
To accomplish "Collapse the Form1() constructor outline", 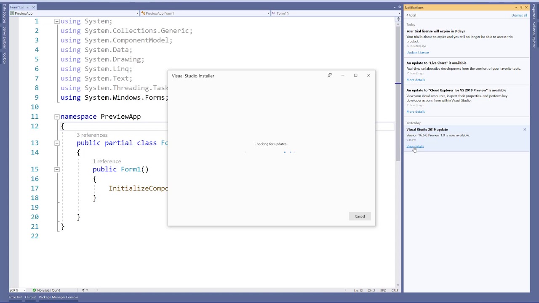I will (x=57, y=169).
